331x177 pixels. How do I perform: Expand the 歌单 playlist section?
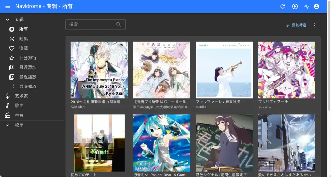coord(8,125)
